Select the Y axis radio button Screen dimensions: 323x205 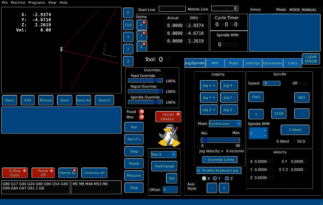click(215, 178)
